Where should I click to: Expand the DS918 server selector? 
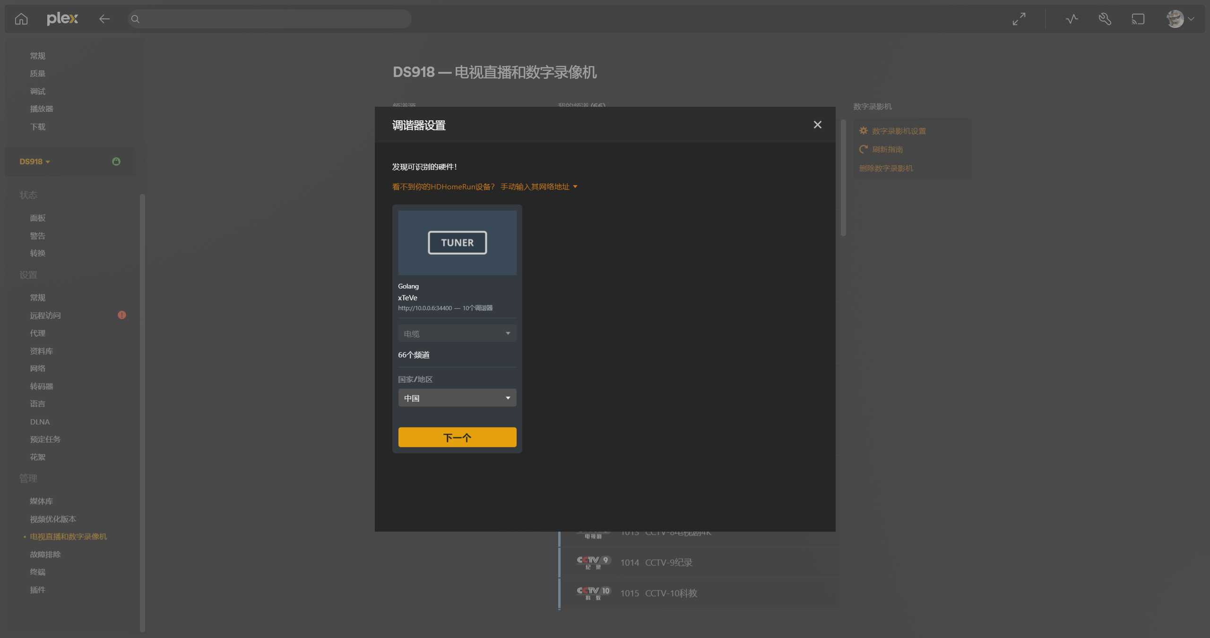(35, 162)
